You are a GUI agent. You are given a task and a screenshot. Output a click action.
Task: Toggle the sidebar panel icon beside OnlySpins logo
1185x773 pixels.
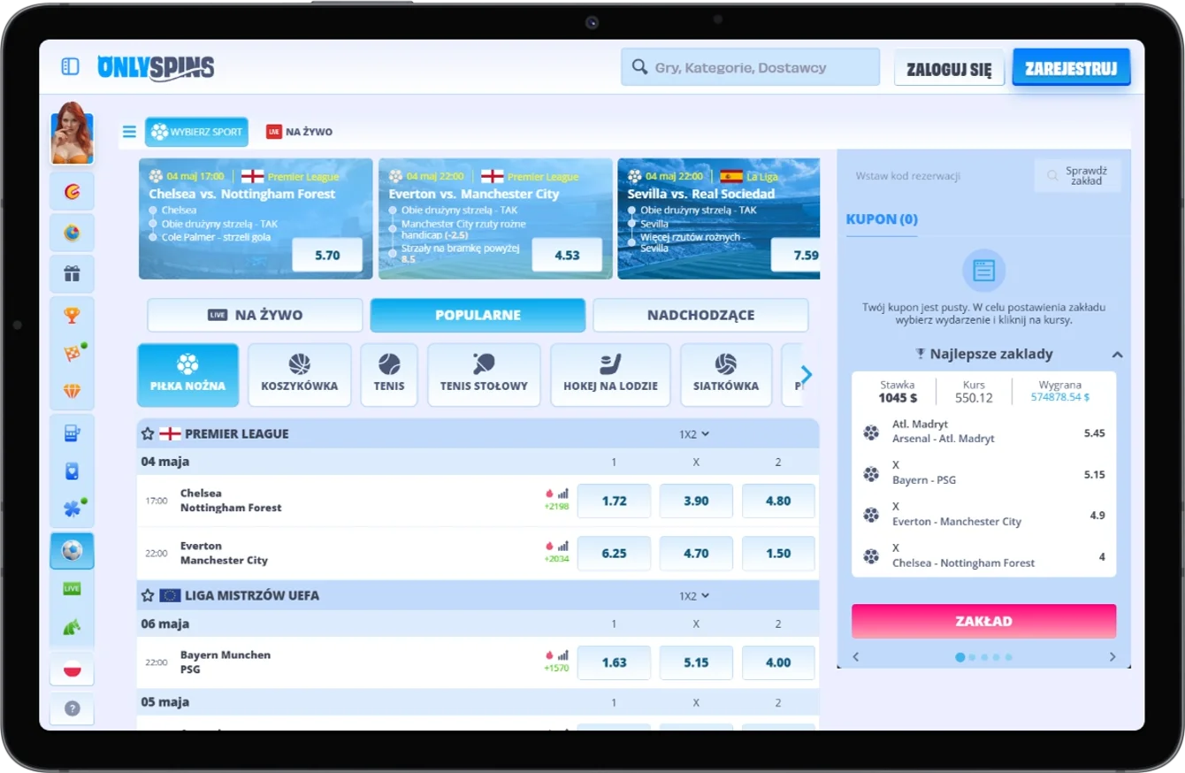point(70,66)
